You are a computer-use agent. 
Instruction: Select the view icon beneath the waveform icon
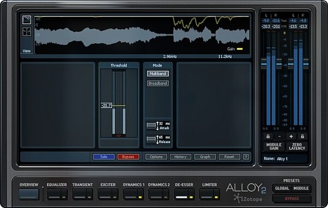(x=27, y=32)
